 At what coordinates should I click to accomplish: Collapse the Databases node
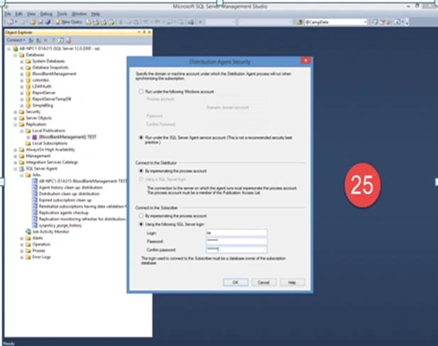click(x=16, y=55)
